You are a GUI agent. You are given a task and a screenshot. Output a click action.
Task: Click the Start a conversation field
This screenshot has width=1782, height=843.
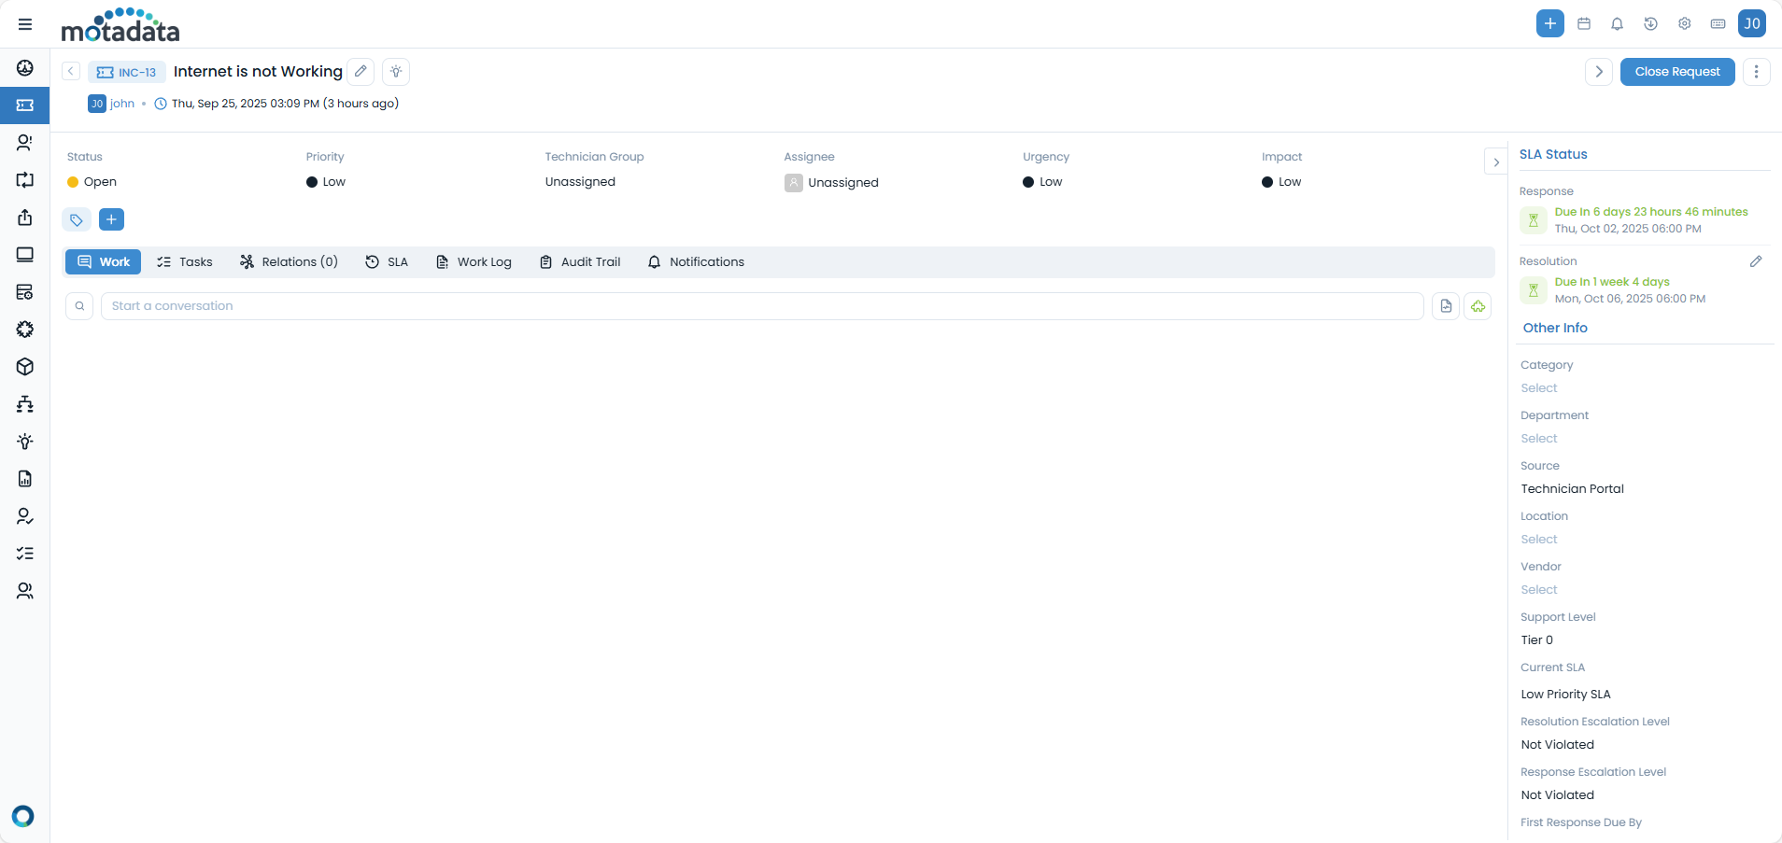point(761,306)
